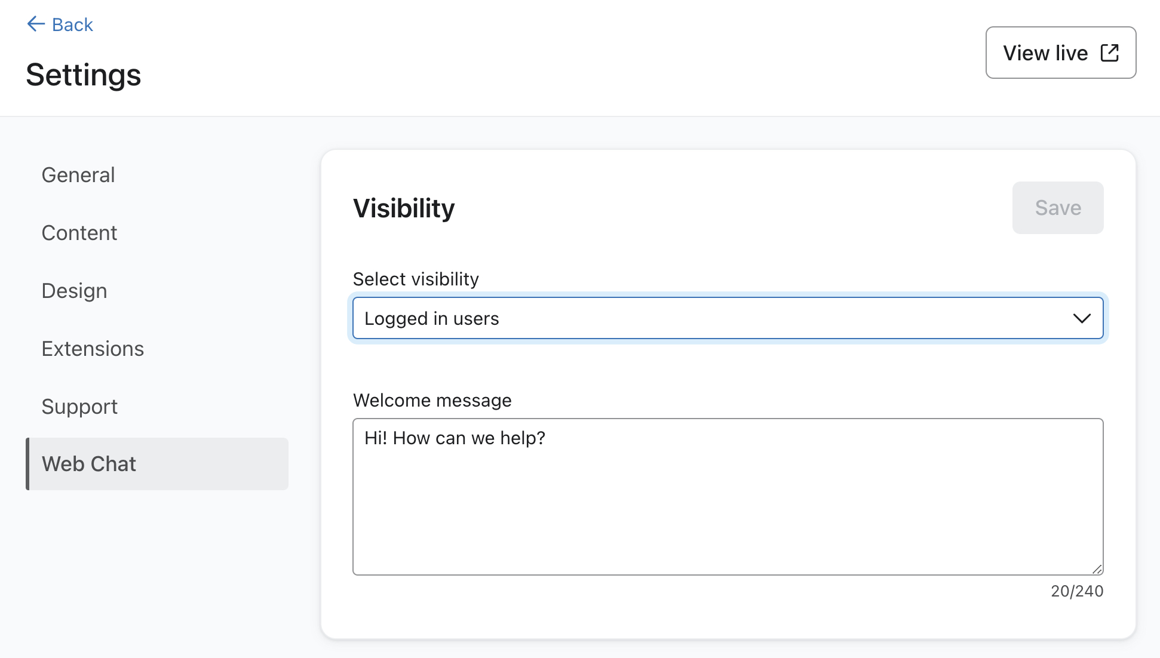Click the General settings menu item
This screenshot has height=658, width=1160.
tap(77, 174)
